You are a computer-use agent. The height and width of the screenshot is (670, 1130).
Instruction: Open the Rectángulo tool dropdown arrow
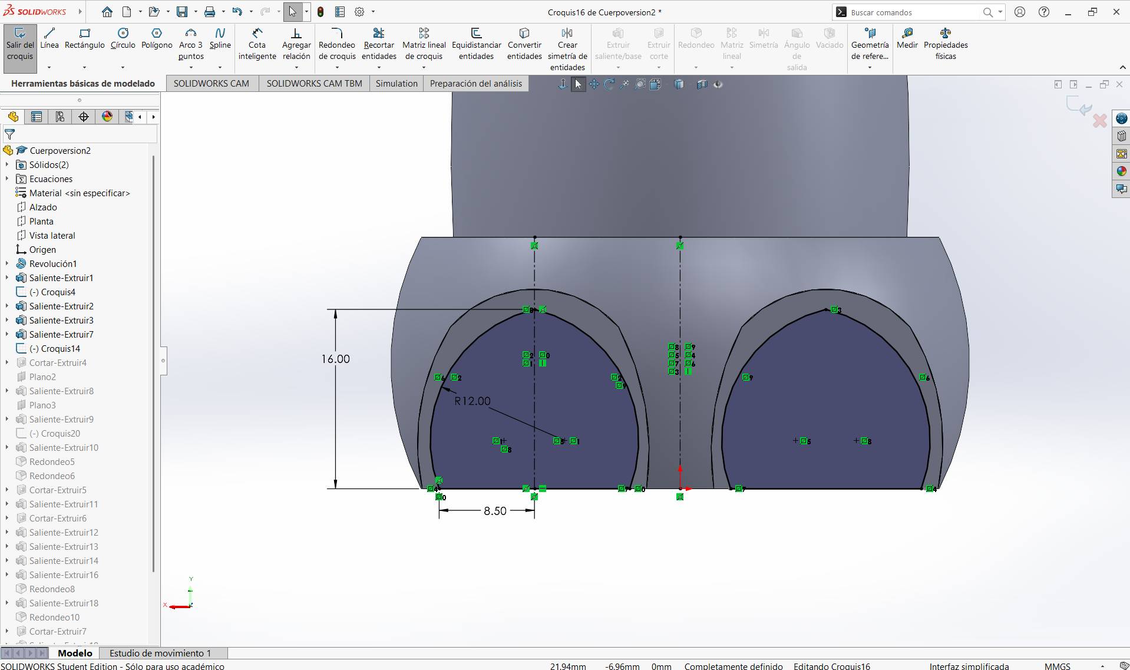click(x=84, y=67)
